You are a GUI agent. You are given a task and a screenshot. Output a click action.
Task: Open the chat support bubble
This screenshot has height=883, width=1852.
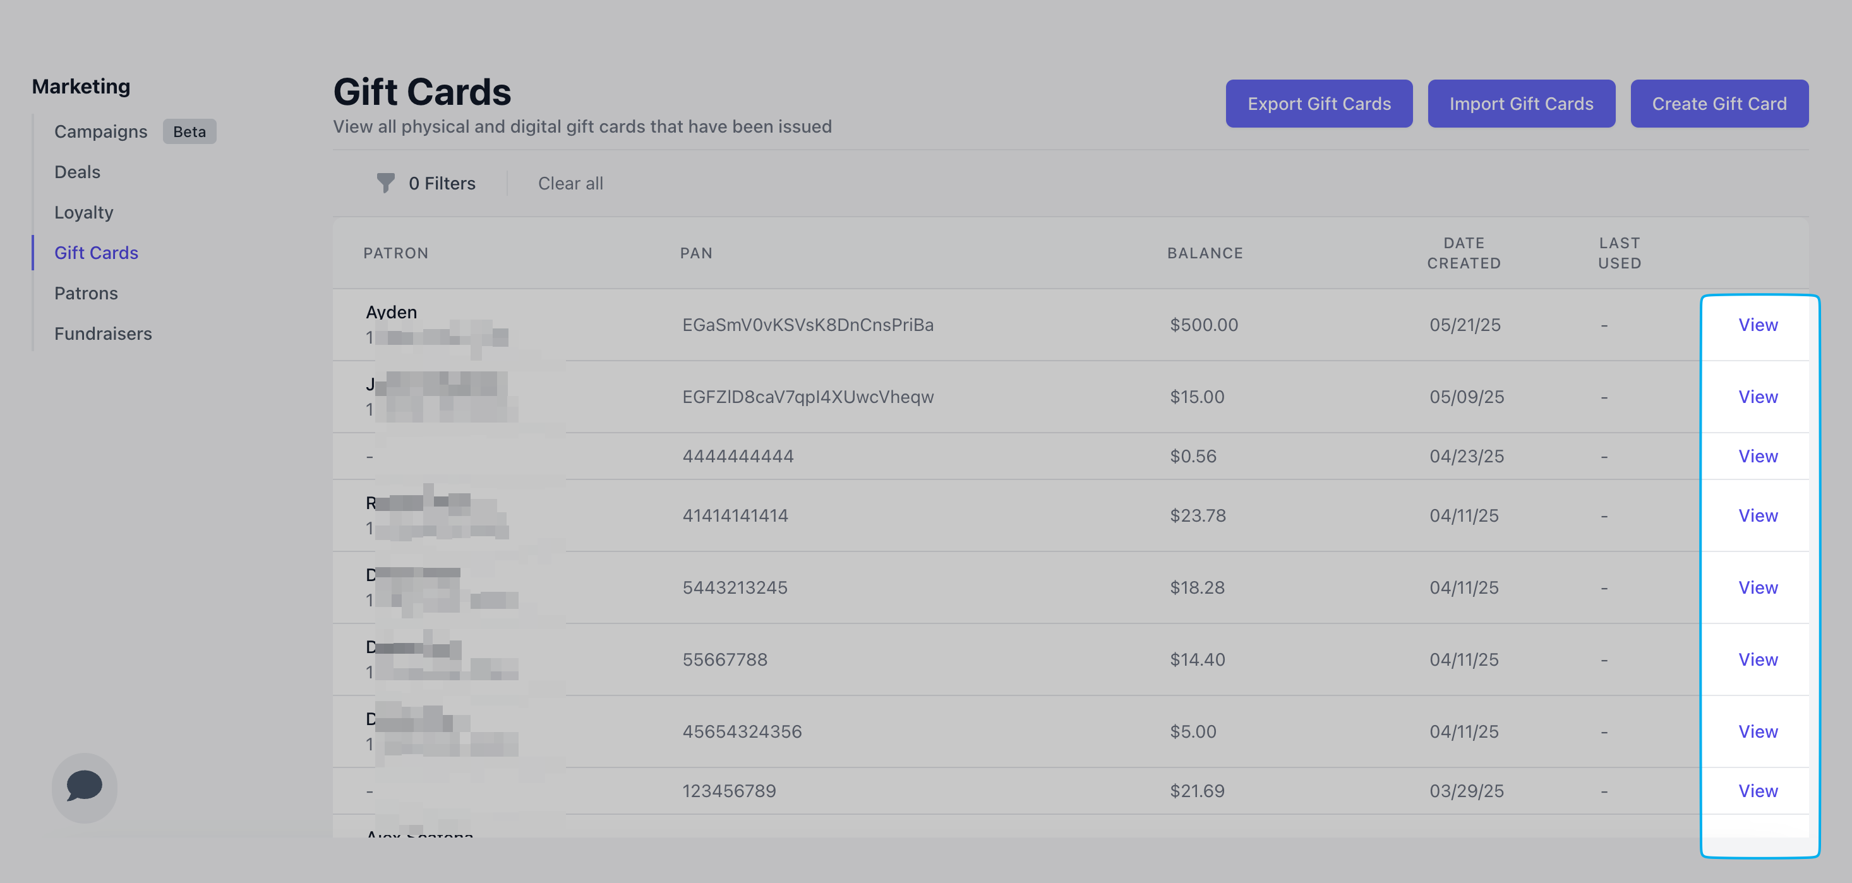click(x=84, y=786)
